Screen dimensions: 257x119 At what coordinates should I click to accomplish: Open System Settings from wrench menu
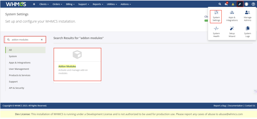click(216, 17)
